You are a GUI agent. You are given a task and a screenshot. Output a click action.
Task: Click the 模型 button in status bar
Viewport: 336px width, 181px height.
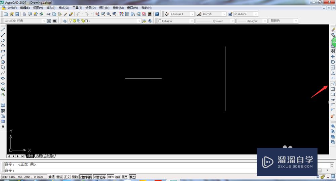click(x=133, y=177)
